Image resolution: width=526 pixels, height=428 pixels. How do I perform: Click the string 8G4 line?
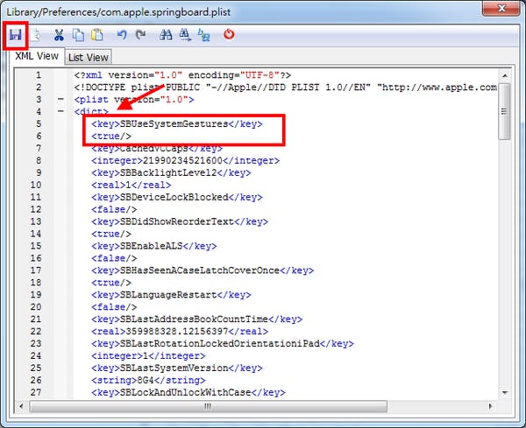(x=148, y=380)
